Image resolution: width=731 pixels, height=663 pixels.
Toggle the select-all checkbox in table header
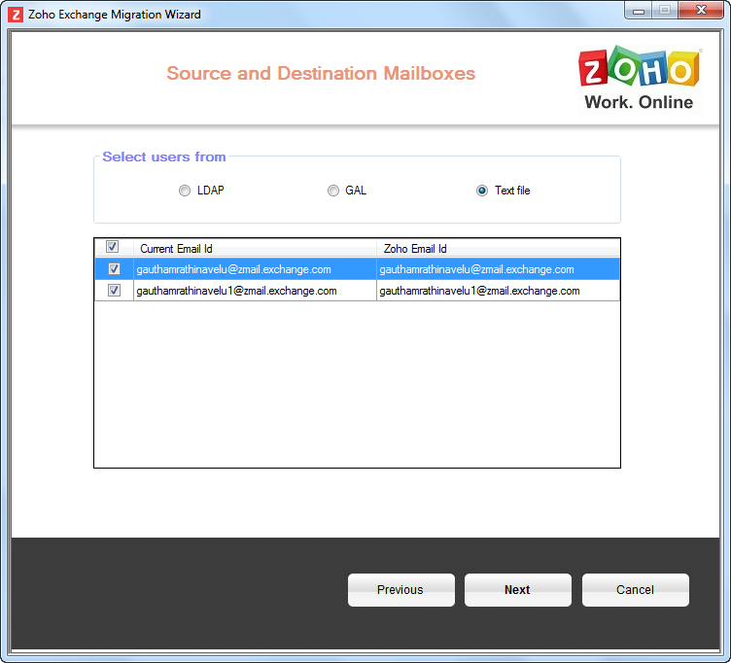pos(112,247)
